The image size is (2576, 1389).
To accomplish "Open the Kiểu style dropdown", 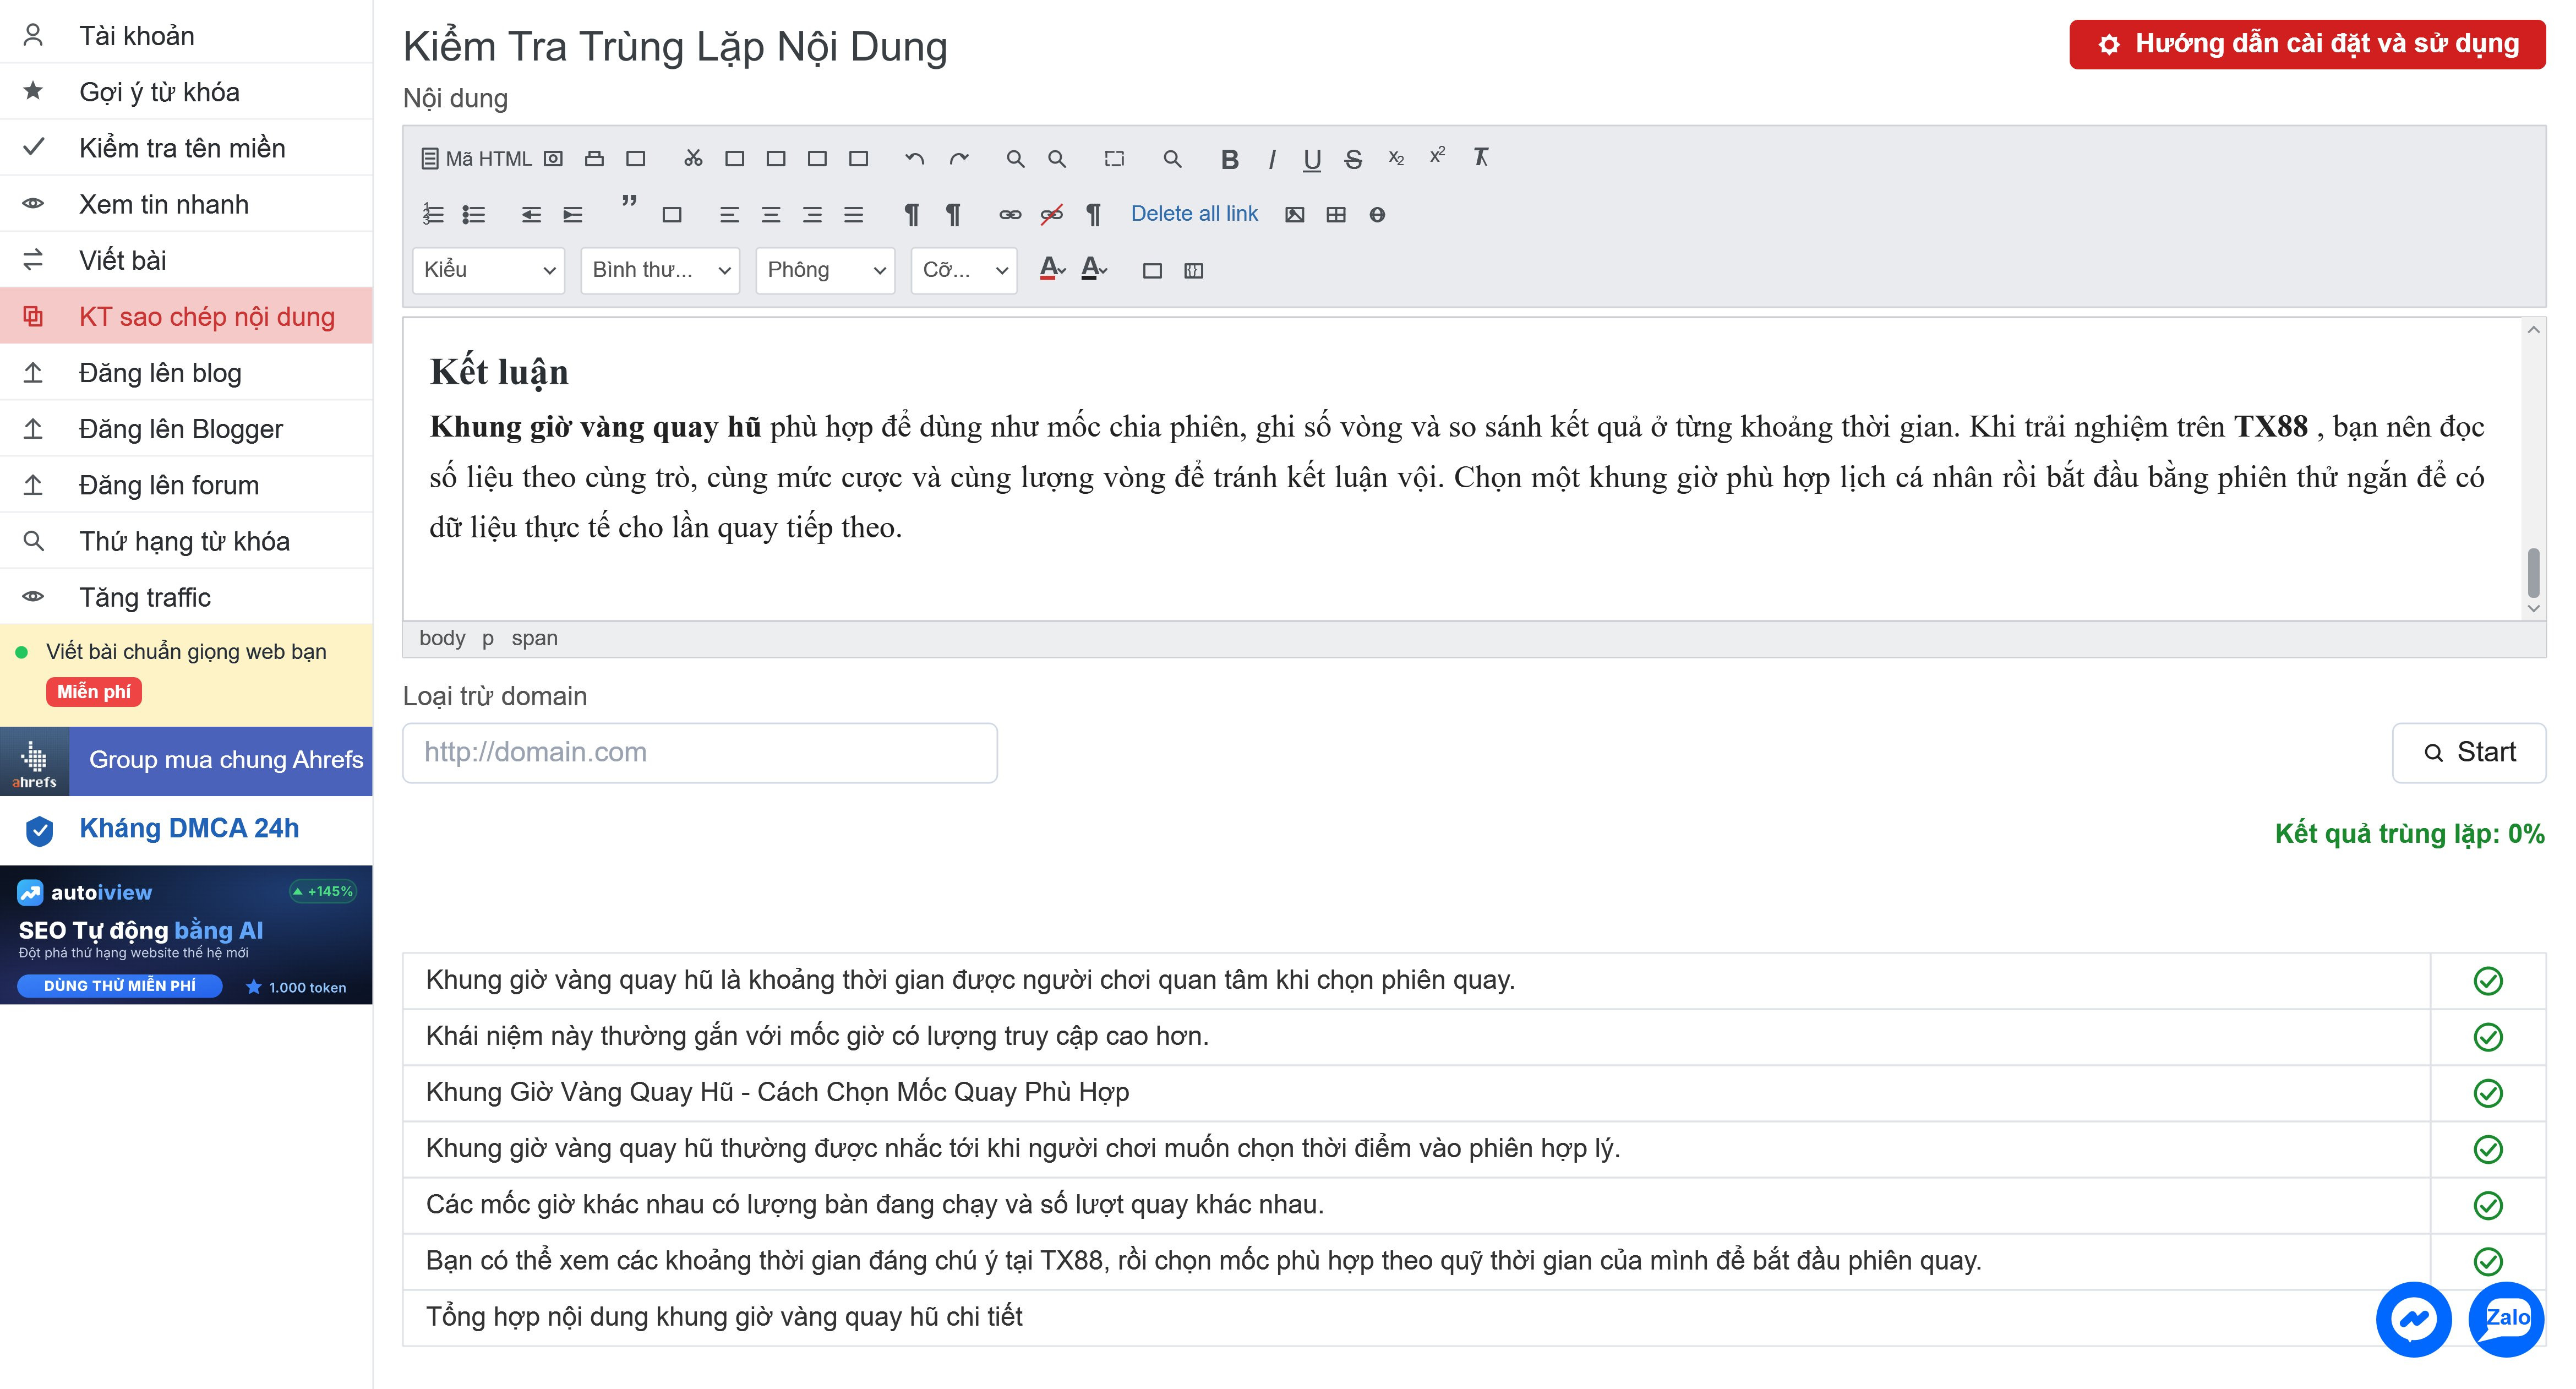I will [x=489, y=270].
